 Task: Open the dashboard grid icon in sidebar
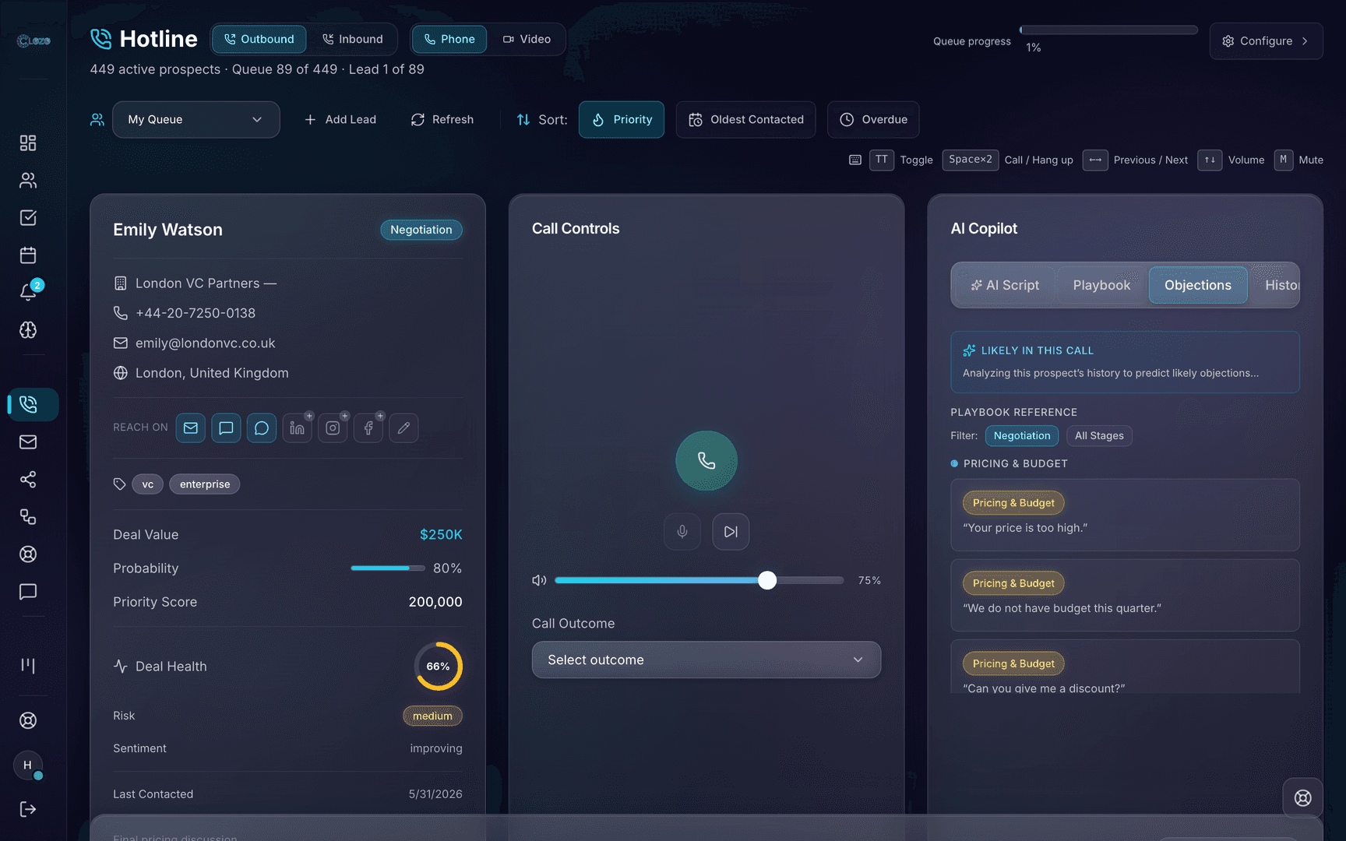point(28,143)
